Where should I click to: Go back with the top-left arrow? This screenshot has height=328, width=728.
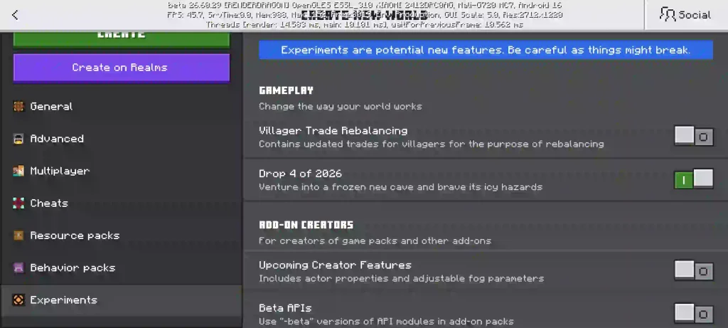point(15,15)
